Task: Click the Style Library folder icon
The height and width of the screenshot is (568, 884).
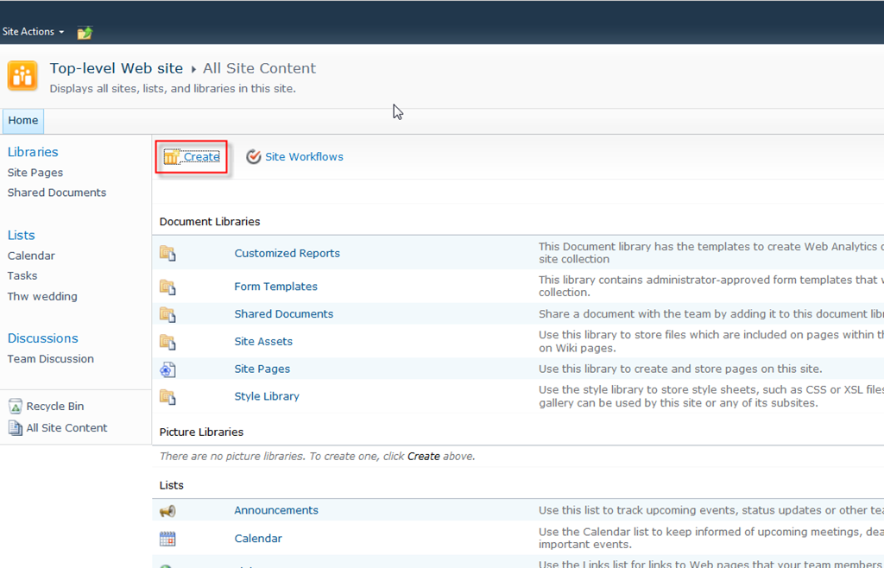Action: point(167,397)
